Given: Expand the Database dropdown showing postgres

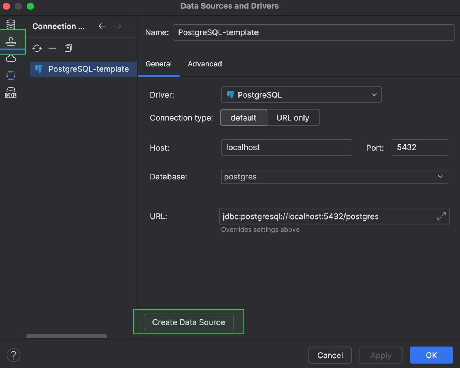Looking at the screenshot, I should (334, 177).
